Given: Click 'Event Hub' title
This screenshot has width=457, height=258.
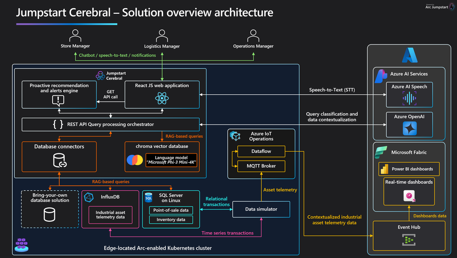Looking at the screenshot, I should [x=409, y=227].
